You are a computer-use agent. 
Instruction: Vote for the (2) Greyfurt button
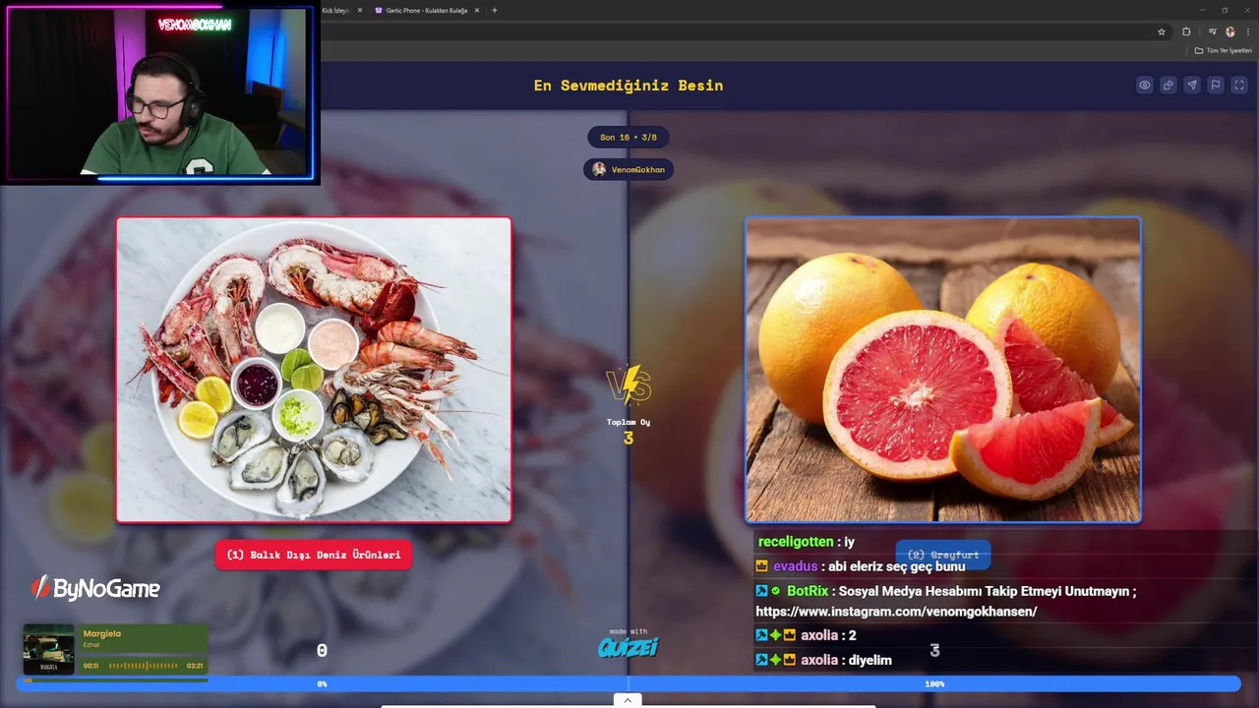pyautogui.click(x=942, y=555)
